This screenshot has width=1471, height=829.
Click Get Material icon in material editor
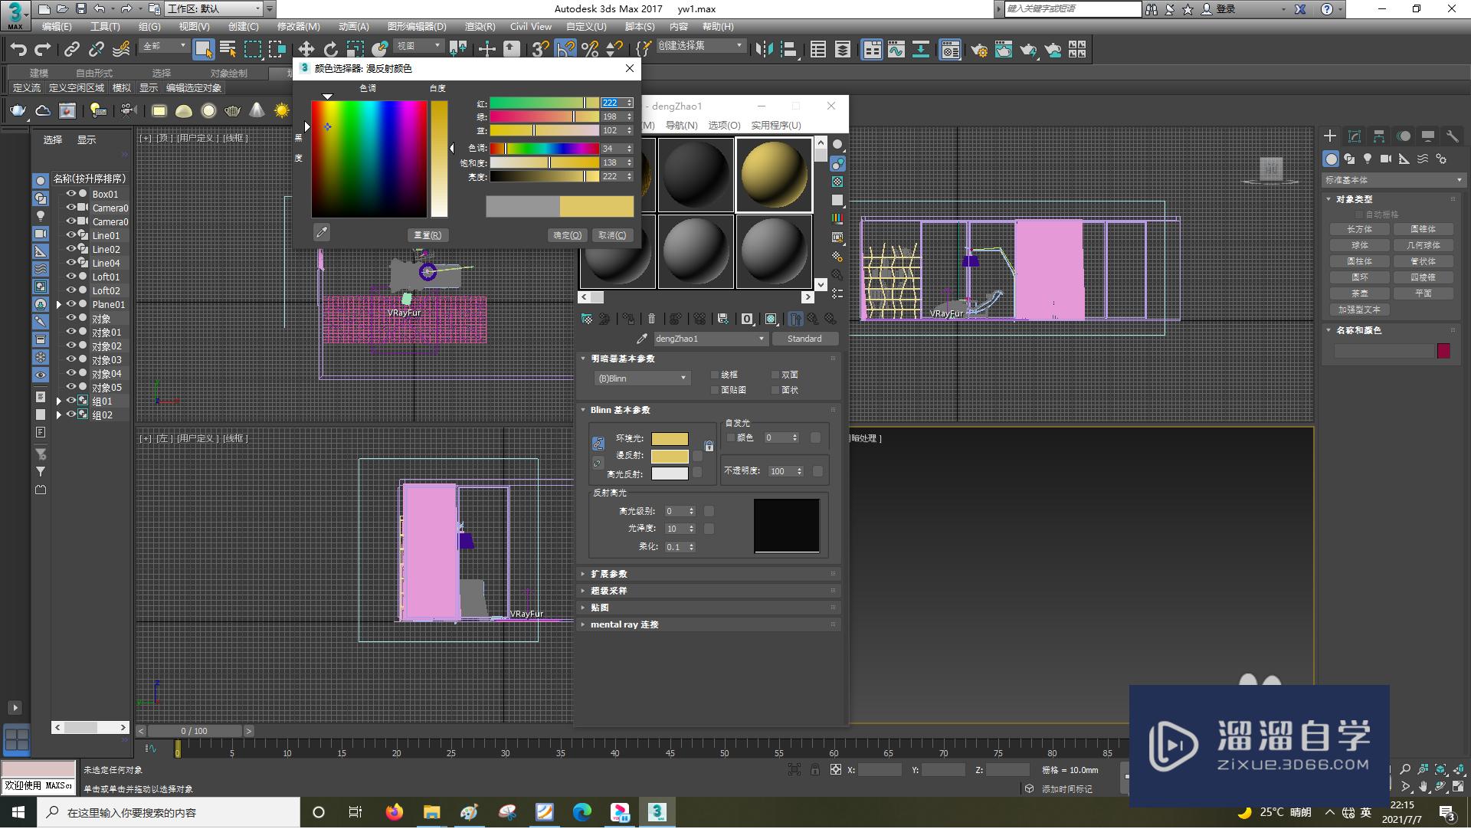587,319
